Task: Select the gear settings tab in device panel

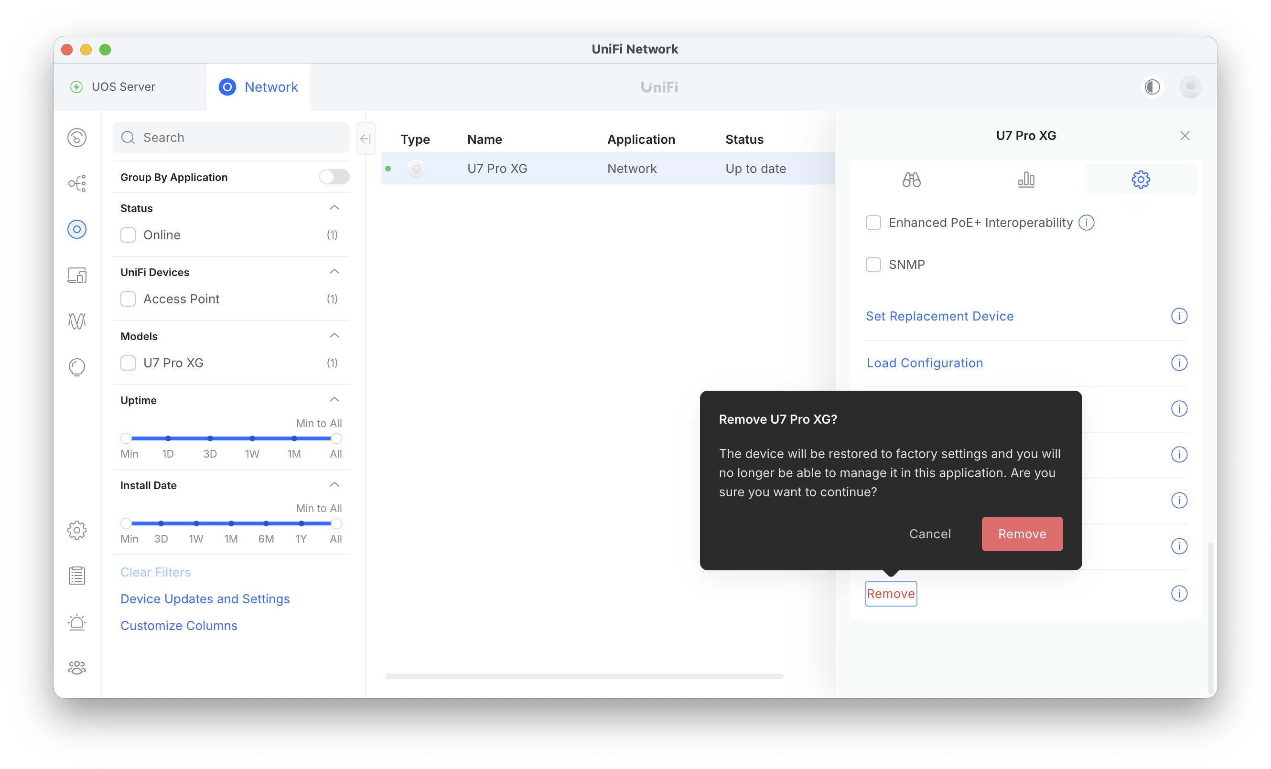Action: (x=1141, y=180)
